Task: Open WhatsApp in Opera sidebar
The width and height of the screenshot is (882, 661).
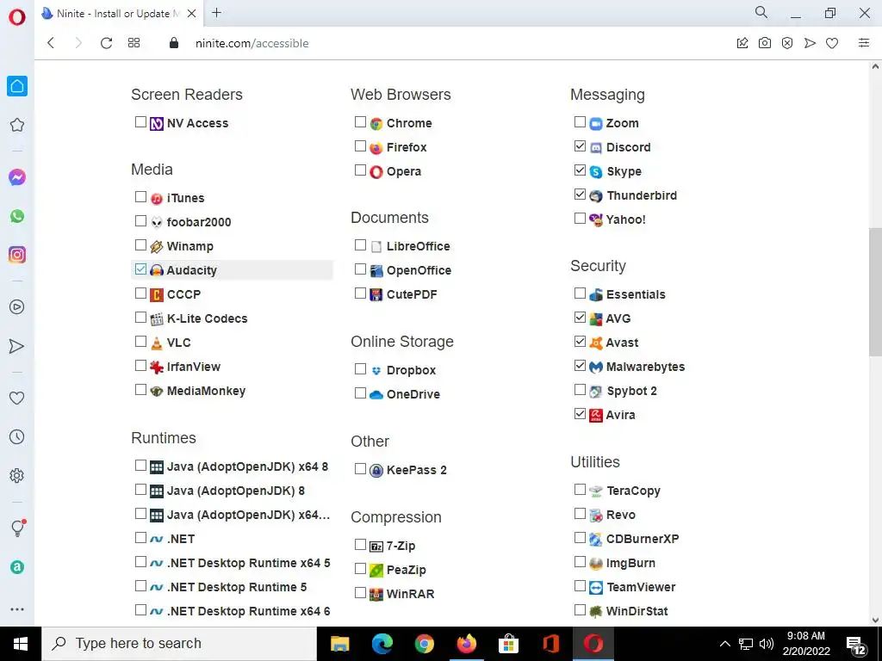Action: [x=17, y=216]
